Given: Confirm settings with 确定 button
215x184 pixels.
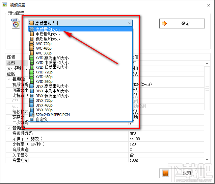Looking at the screenshot, I should pyautogui.click(x=182, y=23).
